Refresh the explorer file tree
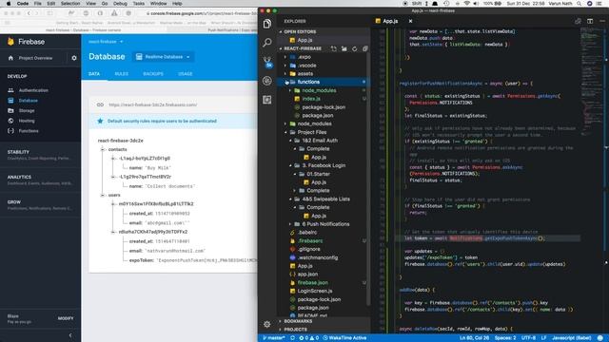Screen dimensions: 609x342 [x=354, y=48]
